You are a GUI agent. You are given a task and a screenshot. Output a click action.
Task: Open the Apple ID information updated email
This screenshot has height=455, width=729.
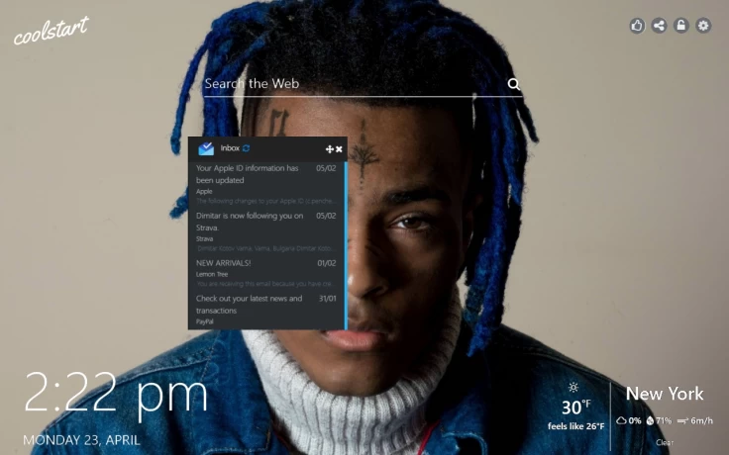pyautogui.click(x=266, y=184)
